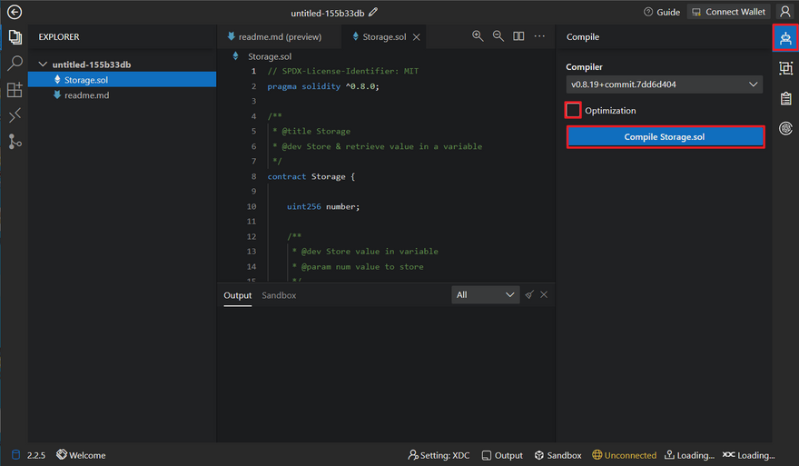Clear output with the broom icon
The width and height of the screenshot is (799, 466).
pyautogui.click(x=529, y=294)
